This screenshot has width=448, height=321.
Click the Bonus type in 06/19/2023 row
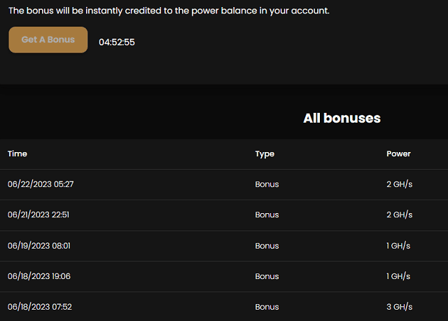click(x=267, y=246)
